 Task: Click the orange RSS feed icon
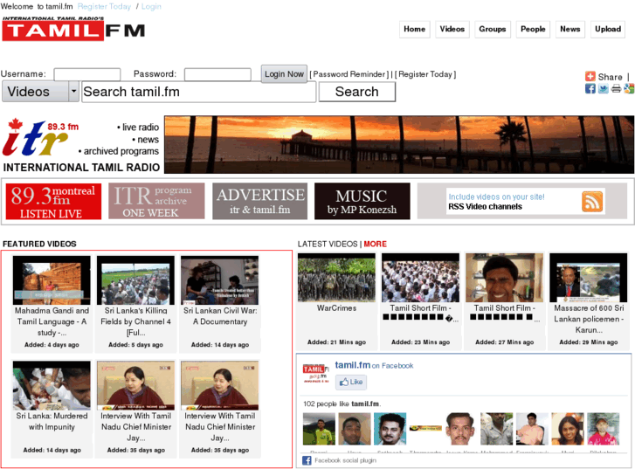pos(591,202)
